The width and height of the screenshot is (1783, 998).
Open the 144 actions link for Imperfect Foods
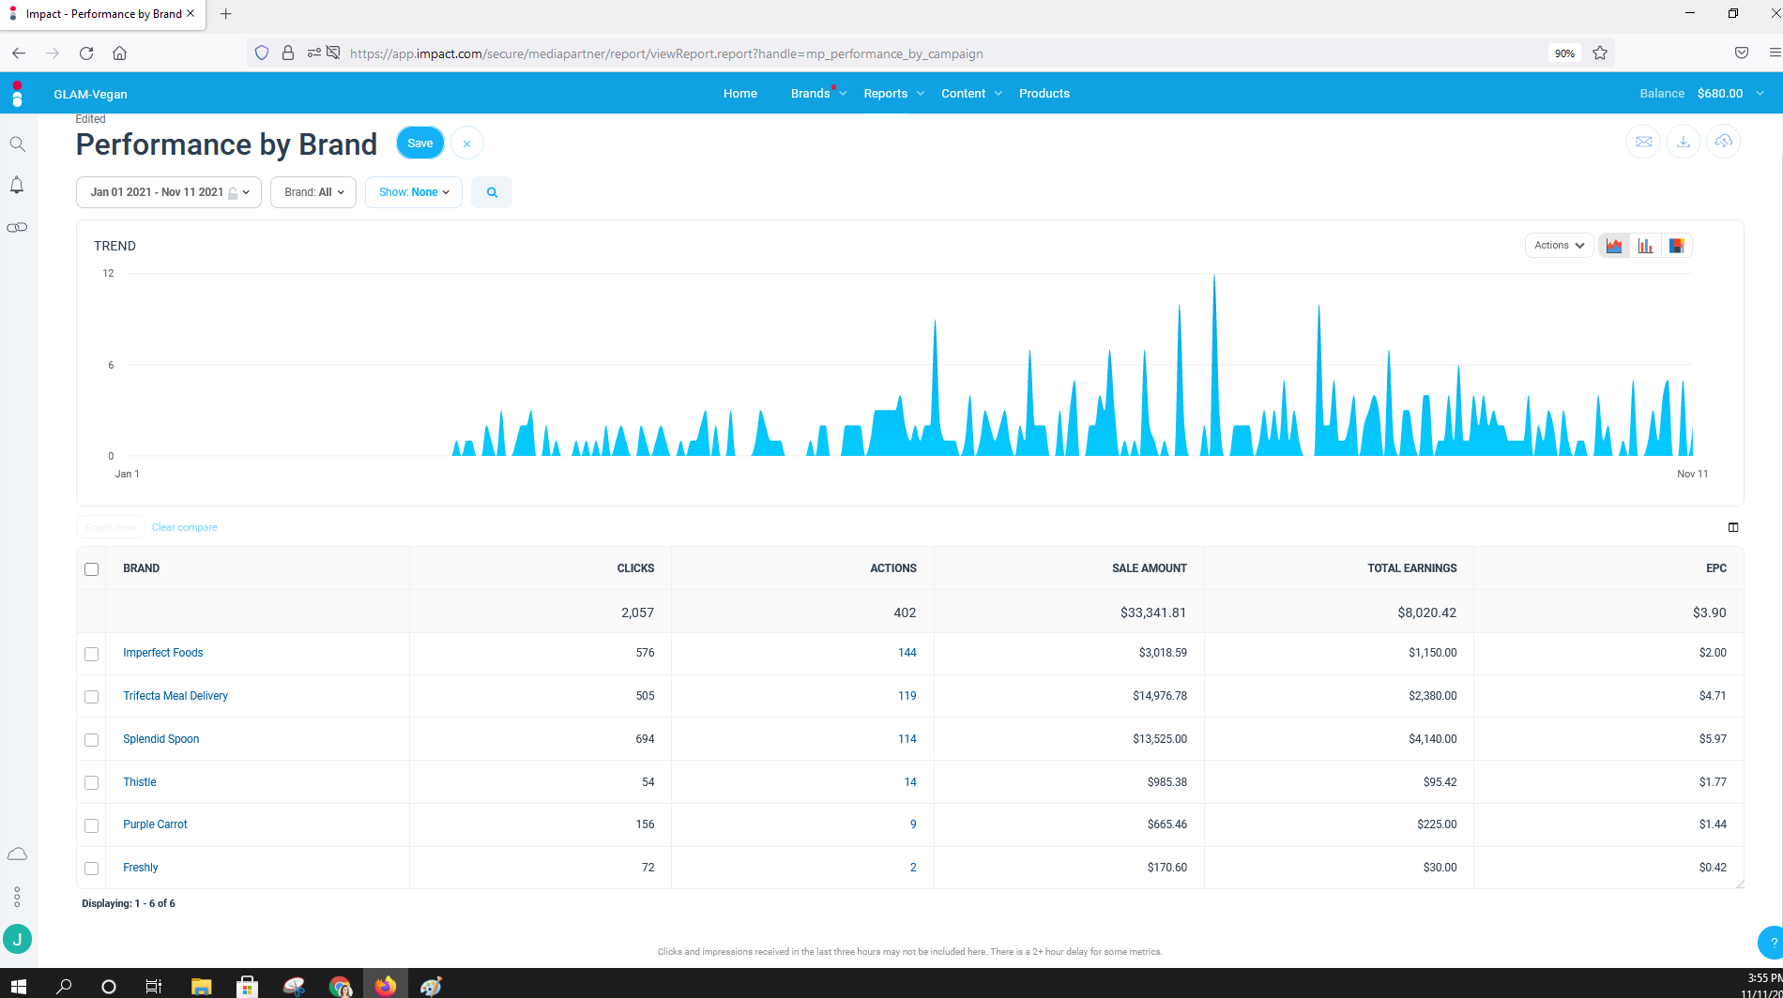point(907,653)
